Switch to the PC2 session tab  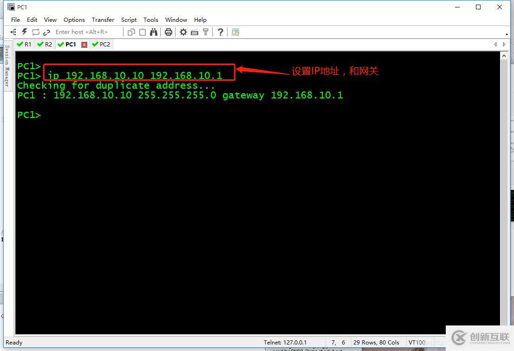pyautogui.click(x=101, y=44)
